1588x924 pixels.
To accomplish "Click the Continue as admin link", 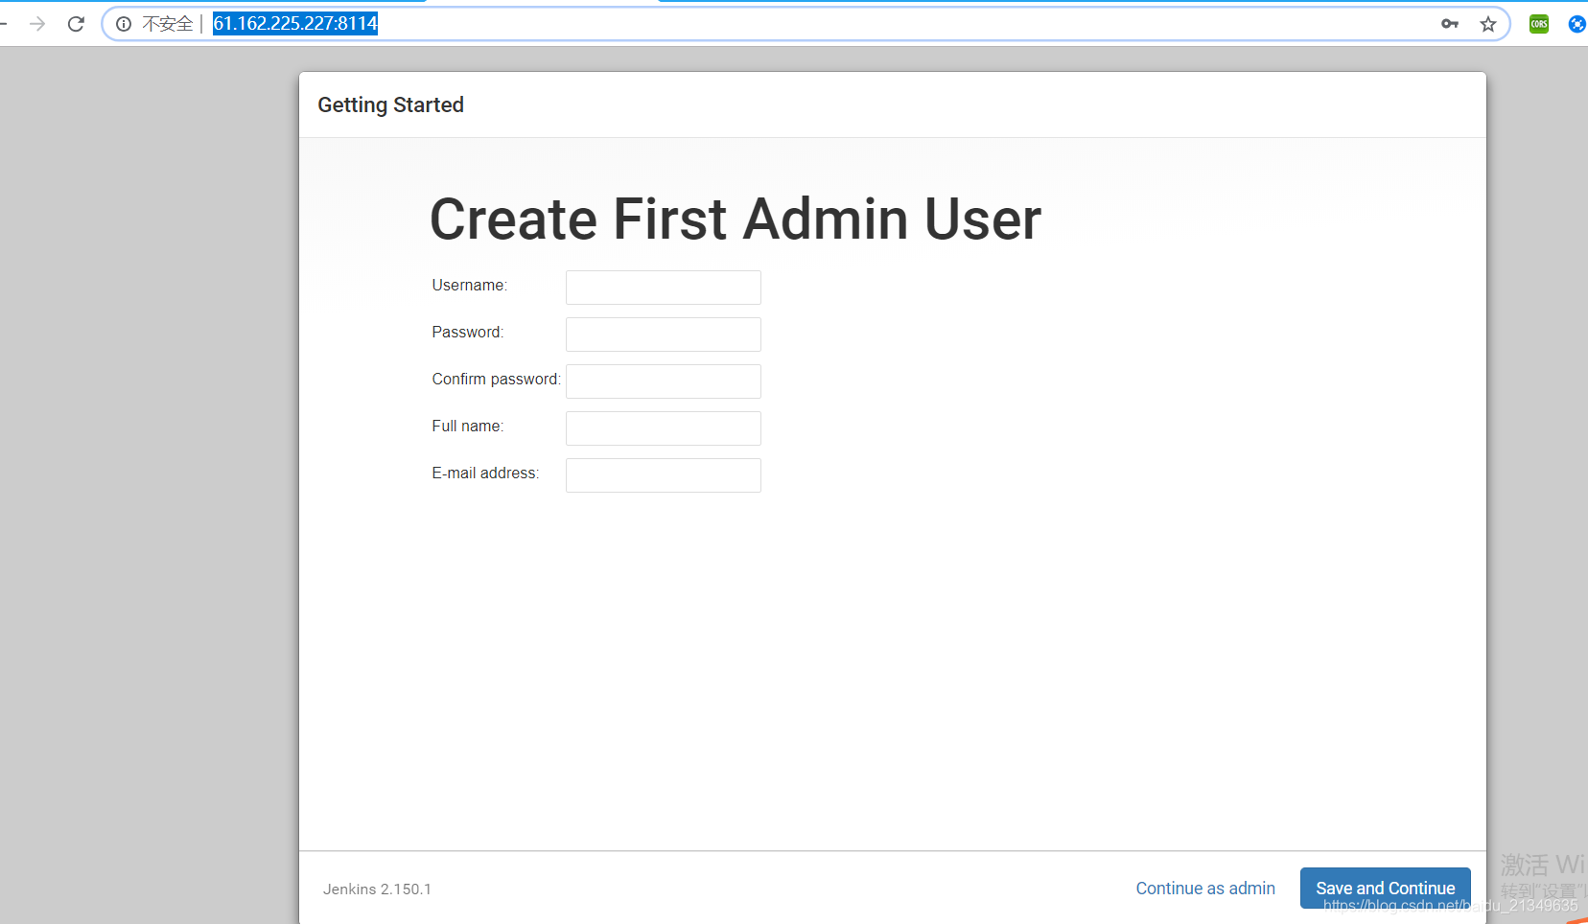I will (x=1205, y=889).
